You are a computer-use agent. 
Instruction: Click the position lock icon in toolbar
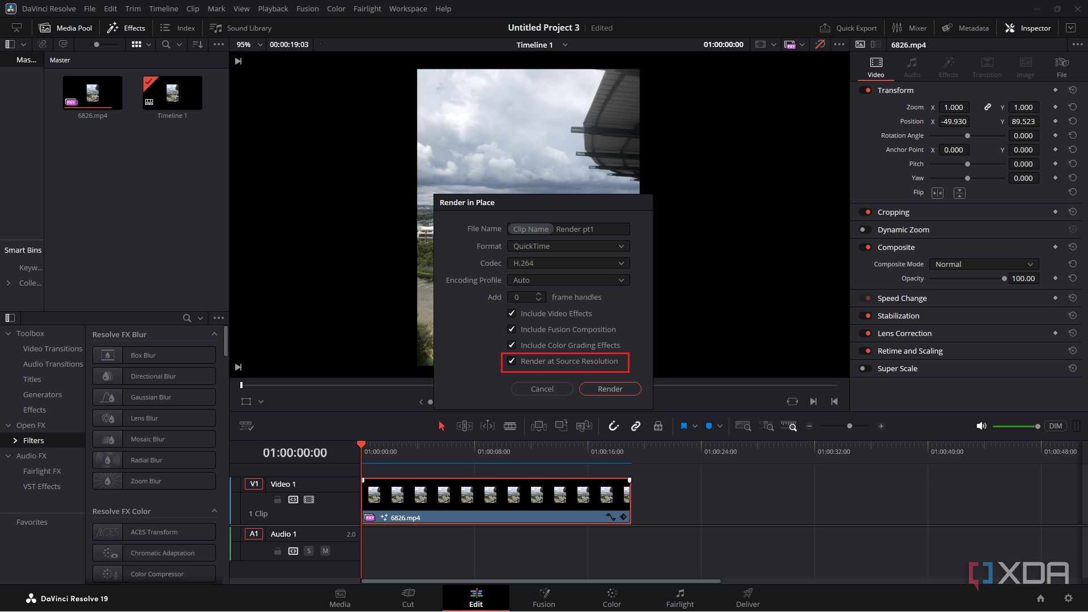click(x=658, y=426)
